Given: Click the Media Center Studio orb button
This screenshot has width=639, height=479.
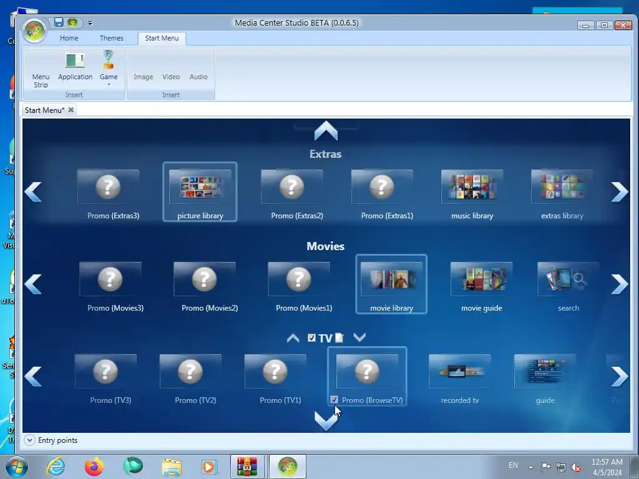Looking at the screenshot, I should (x=34, y=31).
